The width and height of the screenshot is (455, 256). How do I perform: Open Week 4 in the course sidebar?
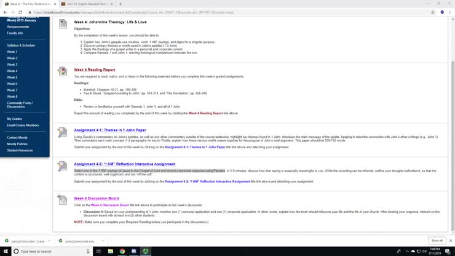point(12,71)
